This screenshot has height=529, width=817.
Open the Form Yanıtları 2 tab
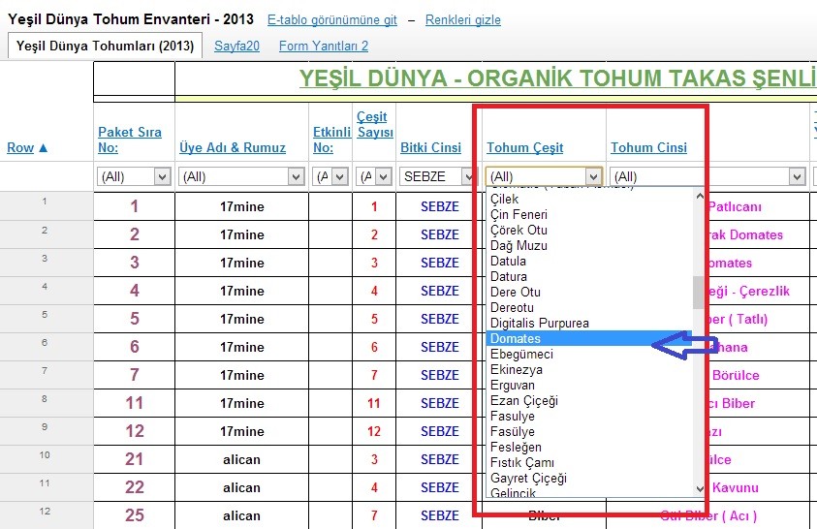pos(323,46)
